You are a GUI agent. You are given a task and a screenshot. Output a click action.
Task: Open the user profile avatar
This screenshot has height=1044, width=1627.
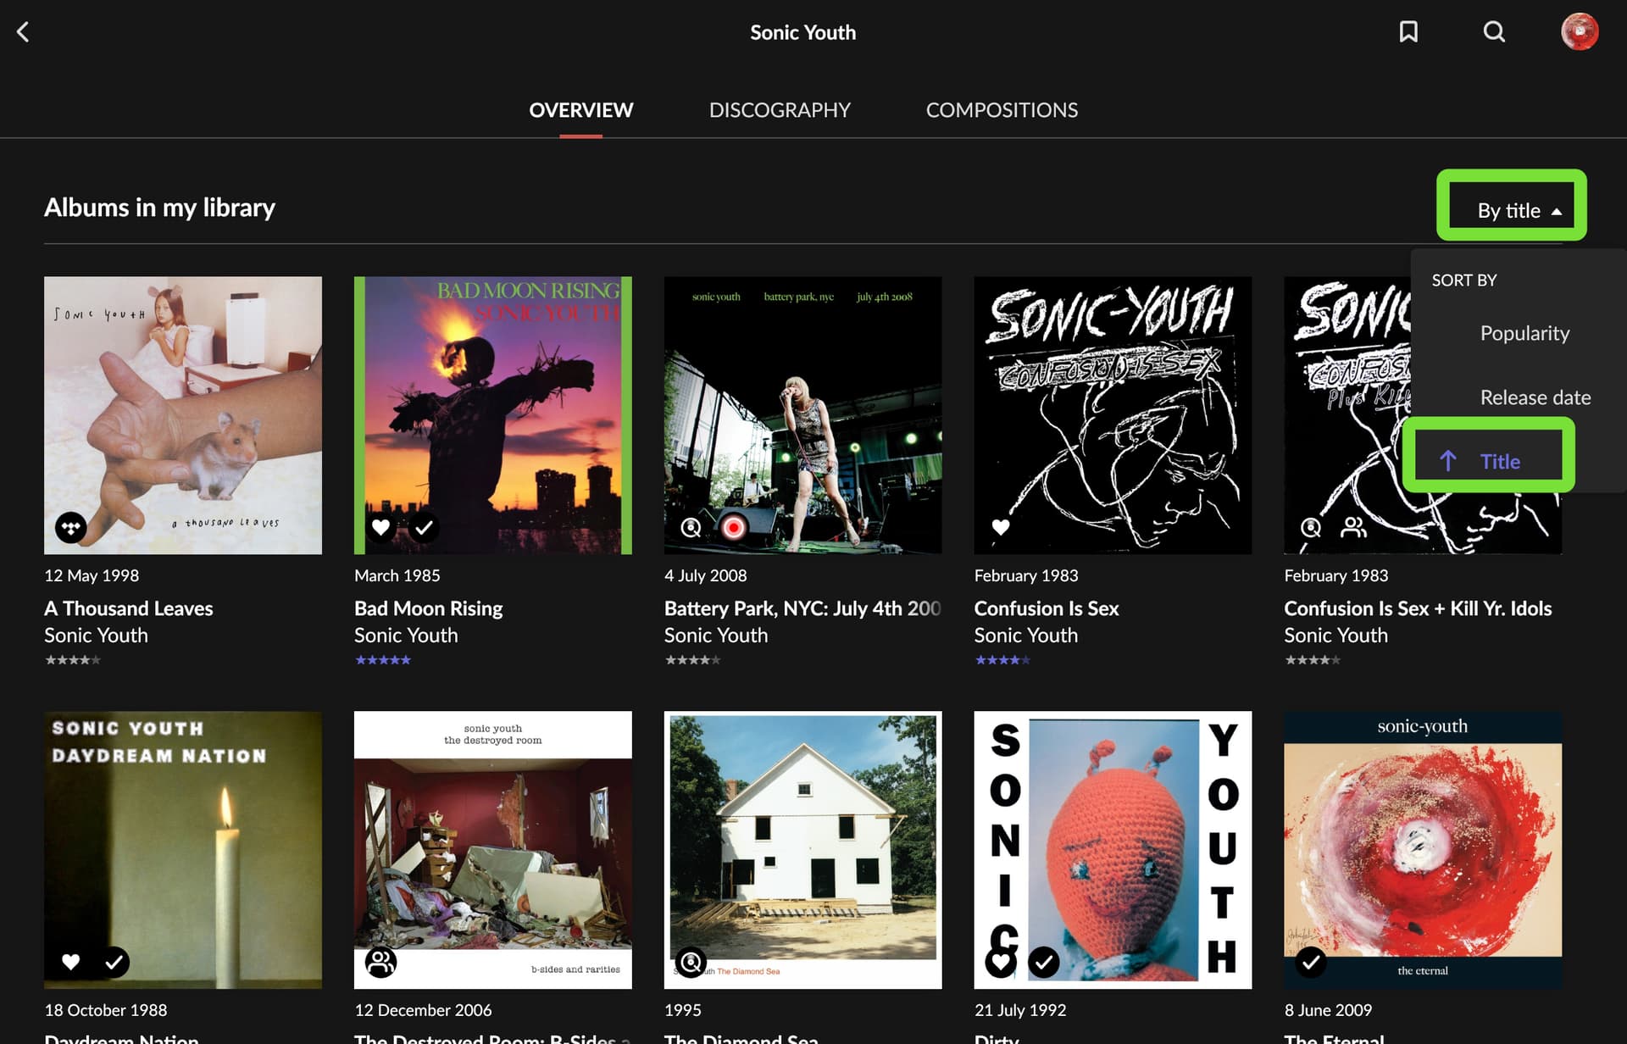(x=1580, y=32)
